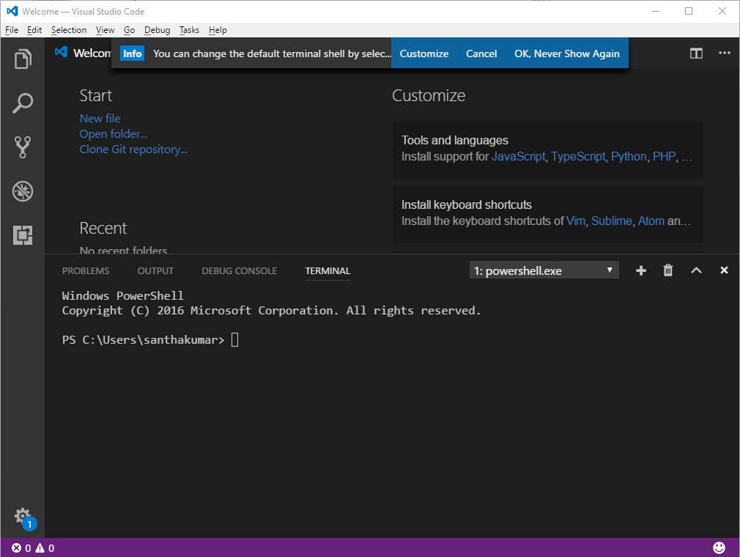Open the terminal selector showing powershell.exe

(544, 270)
